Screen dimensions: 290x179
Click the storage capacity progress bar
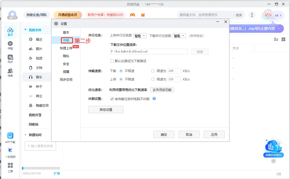click(41, 168)
